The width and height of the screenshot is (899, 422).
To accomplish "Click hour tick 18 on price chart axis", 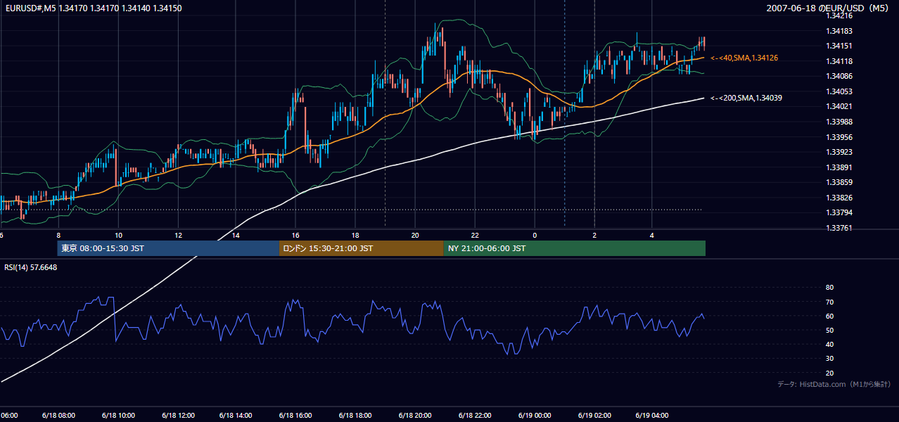I will point(355,235).
